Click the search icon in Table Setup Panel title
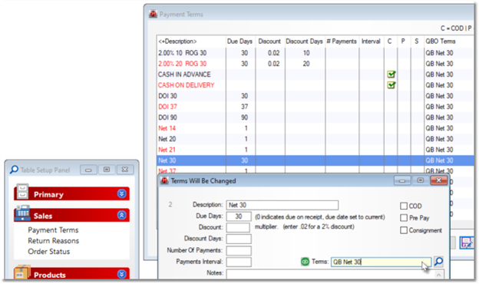Viewport: 479px width, 284px height. click(14, 170)
